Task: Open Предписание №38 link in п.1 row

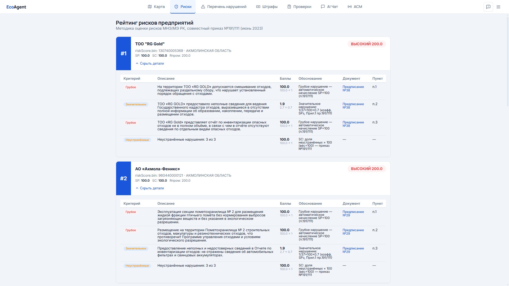Action: 353,88
